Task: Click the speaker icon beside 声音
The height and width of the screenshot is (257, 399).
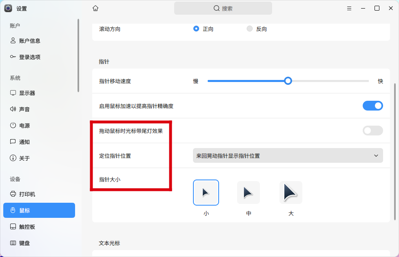Action: point(13,109)
